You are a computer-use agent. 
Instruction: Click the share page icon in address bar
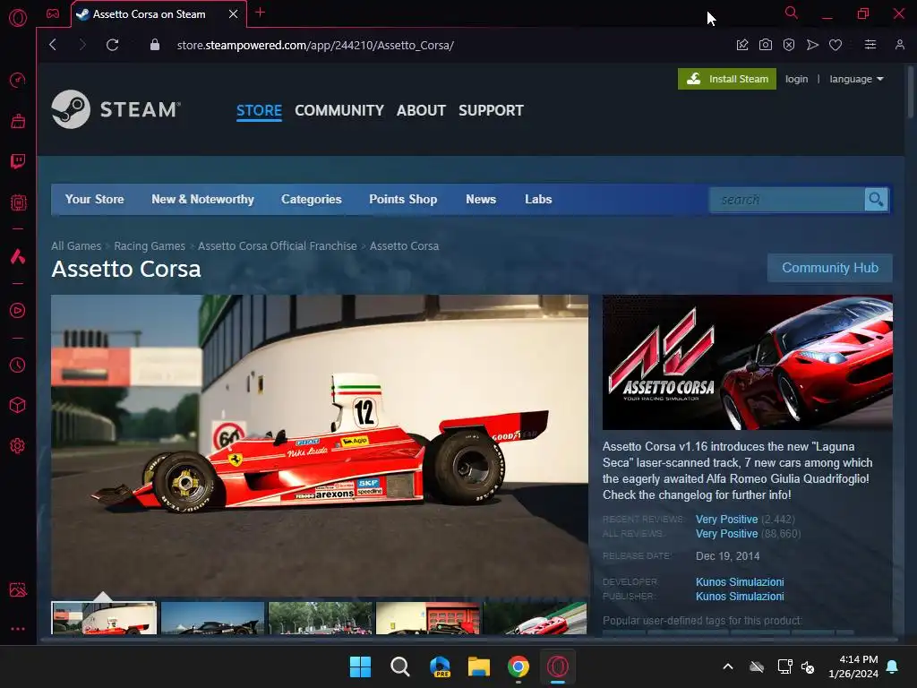coord(742,45)
